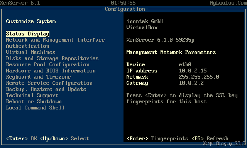Click the <Enter> OK hint
Viewport: 247px width, 148px height.
(x=22, y=139)
